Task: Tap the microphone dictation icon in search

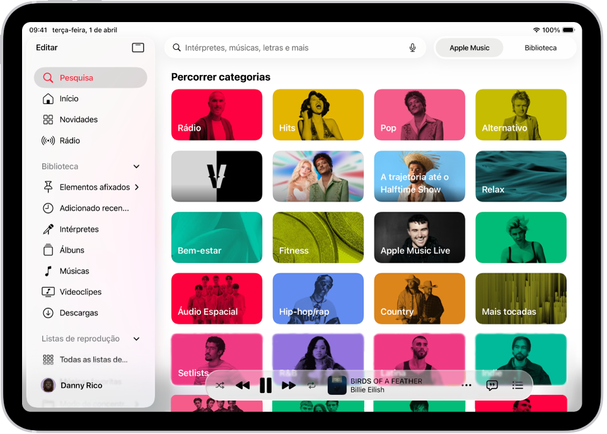Action: (x=412, y=48)
